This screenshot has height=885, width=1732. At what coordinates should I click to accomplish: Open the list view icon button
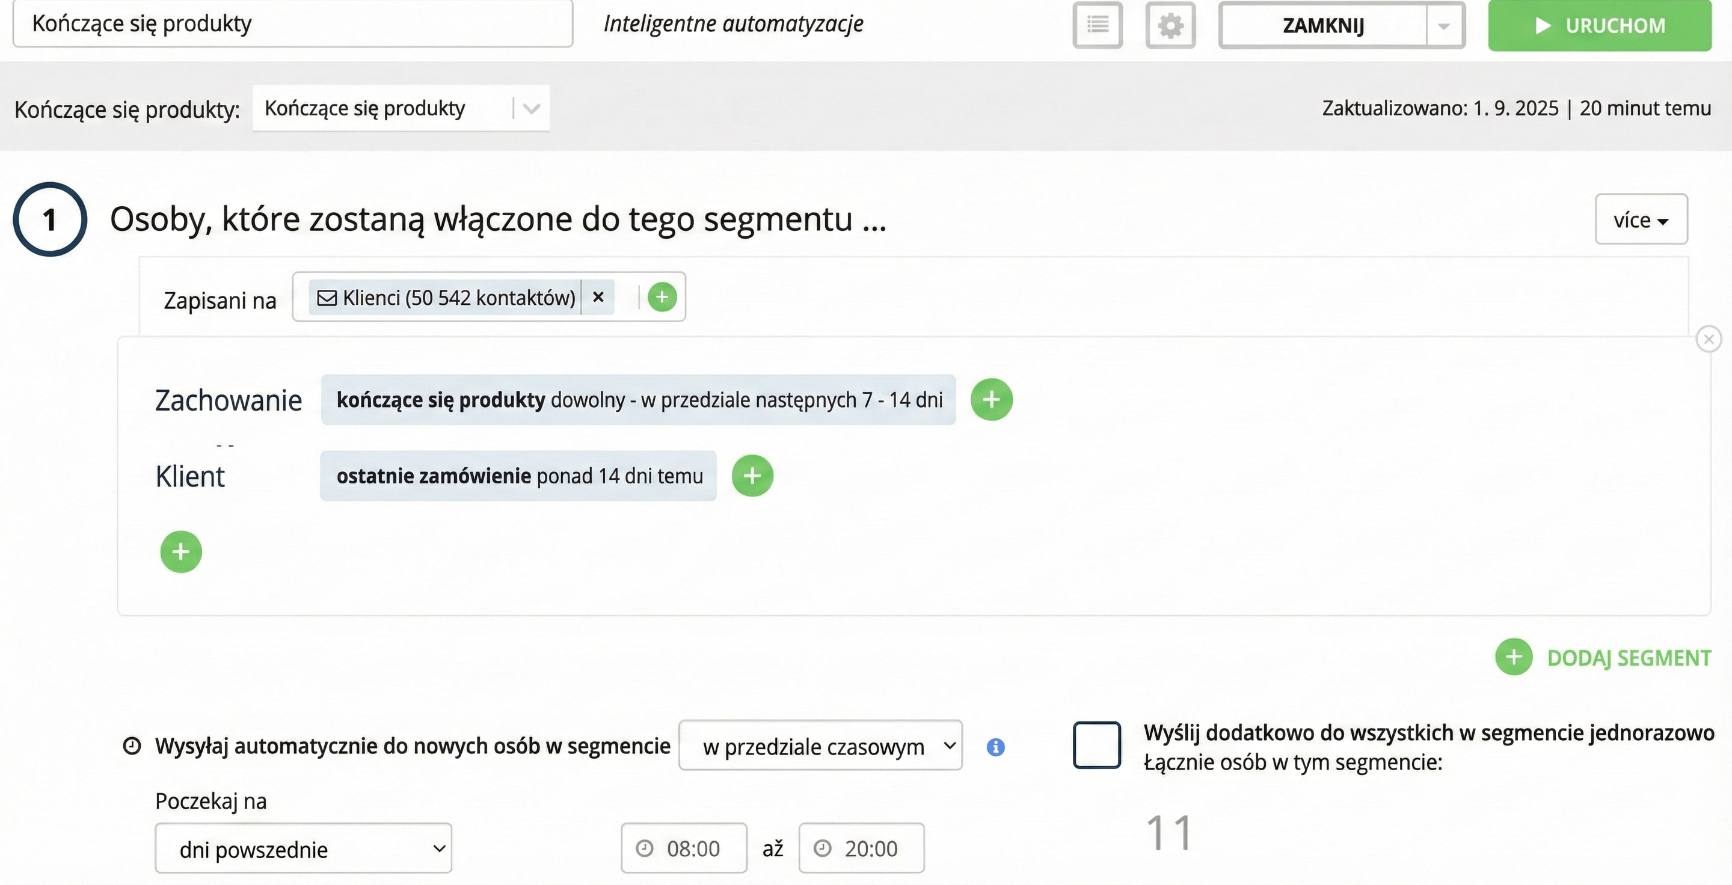[x=1098, y=25]
